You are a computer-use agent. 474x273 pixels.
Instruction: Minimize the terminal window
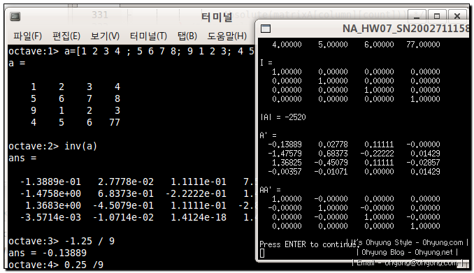[417, 15]
